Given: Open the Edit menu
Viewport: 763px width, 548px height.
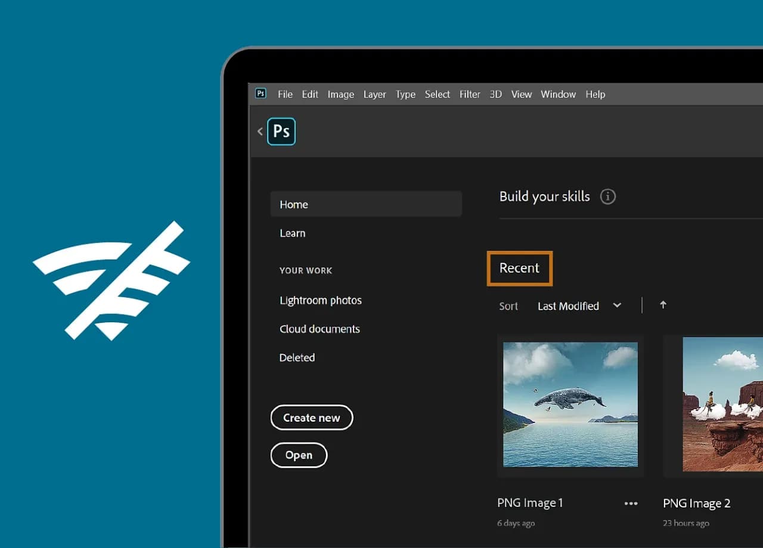Looking at the screenshot, I should 310,94.
